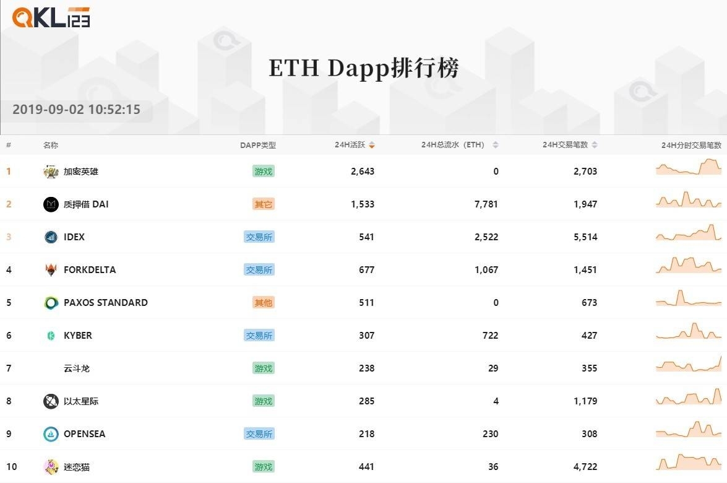Click the DAPP类型 column header
The height and width of the screenshot is (483, 727).
pyautogui.click(x=258, y=146)
